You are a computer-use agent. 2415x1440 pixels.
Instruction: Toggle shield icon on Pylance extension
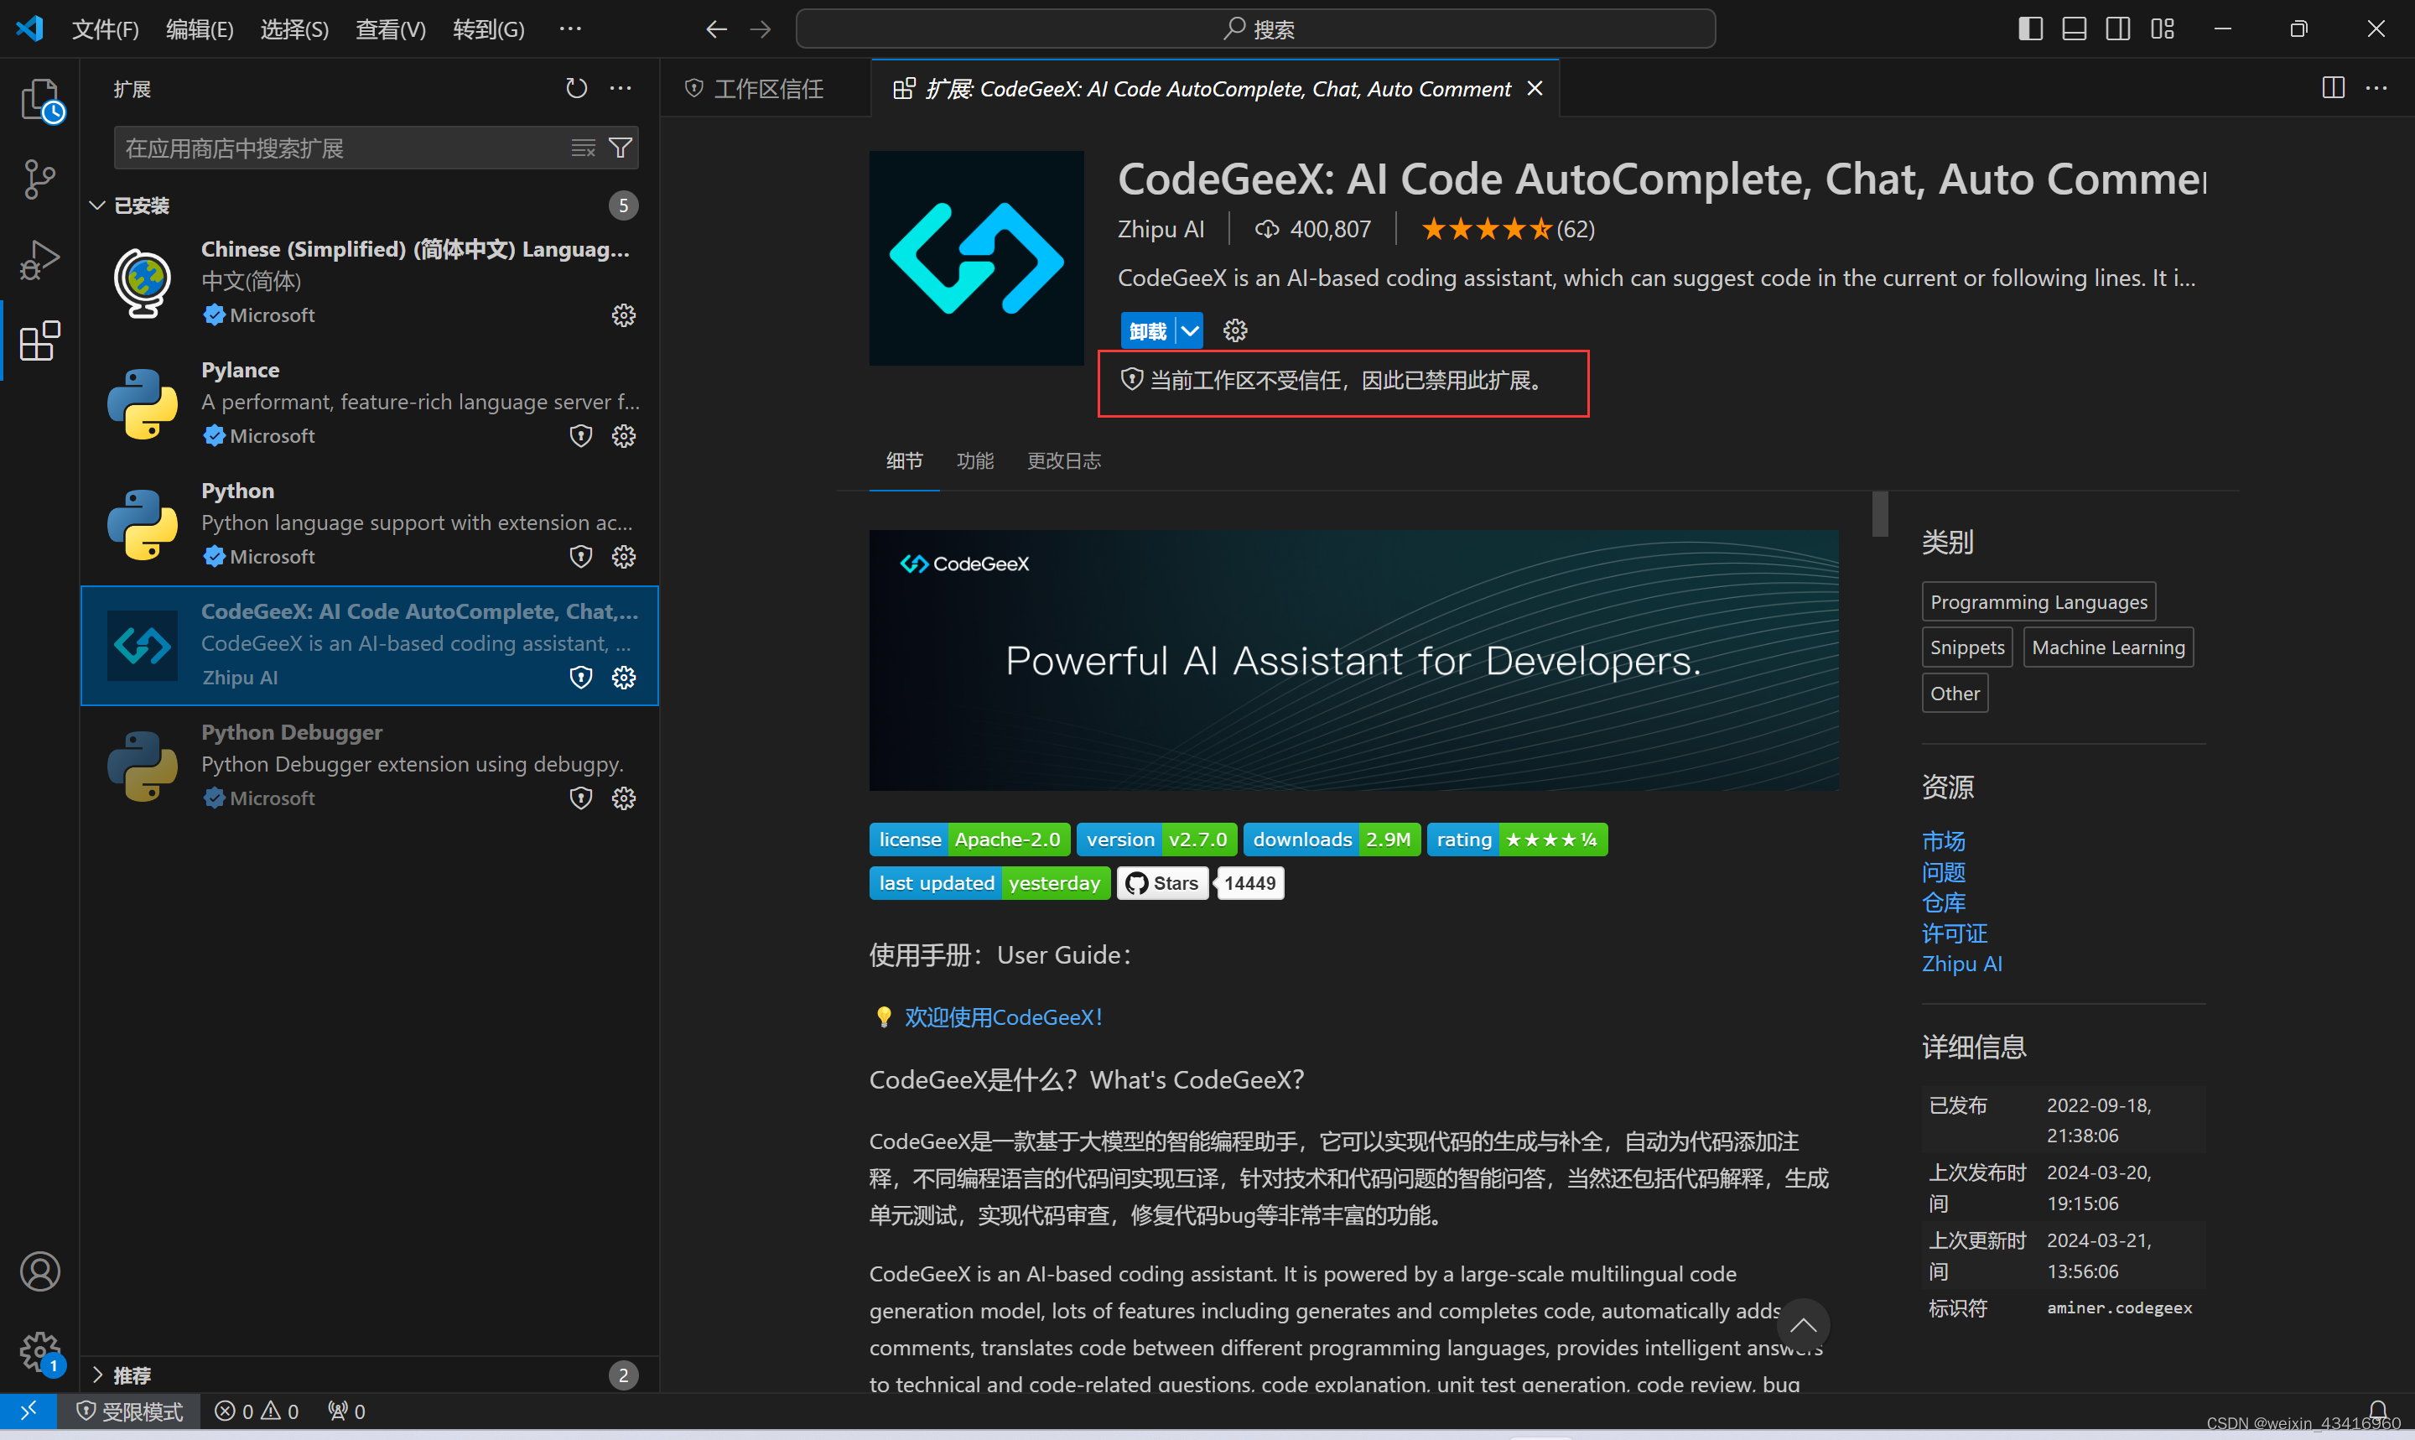coord(581,435)
